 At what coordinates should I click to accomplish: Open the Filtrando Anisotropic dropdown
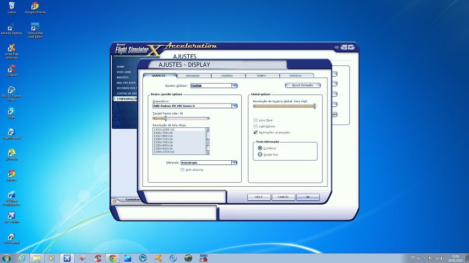(x=234, y=163)
